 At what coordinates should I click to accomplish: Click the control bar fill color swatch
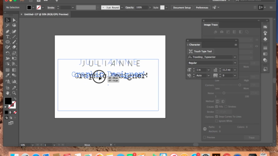[29, 7]
